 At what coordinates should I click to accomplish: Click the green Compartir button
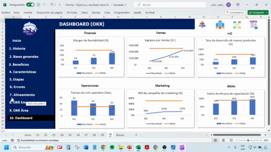[257, 12]
